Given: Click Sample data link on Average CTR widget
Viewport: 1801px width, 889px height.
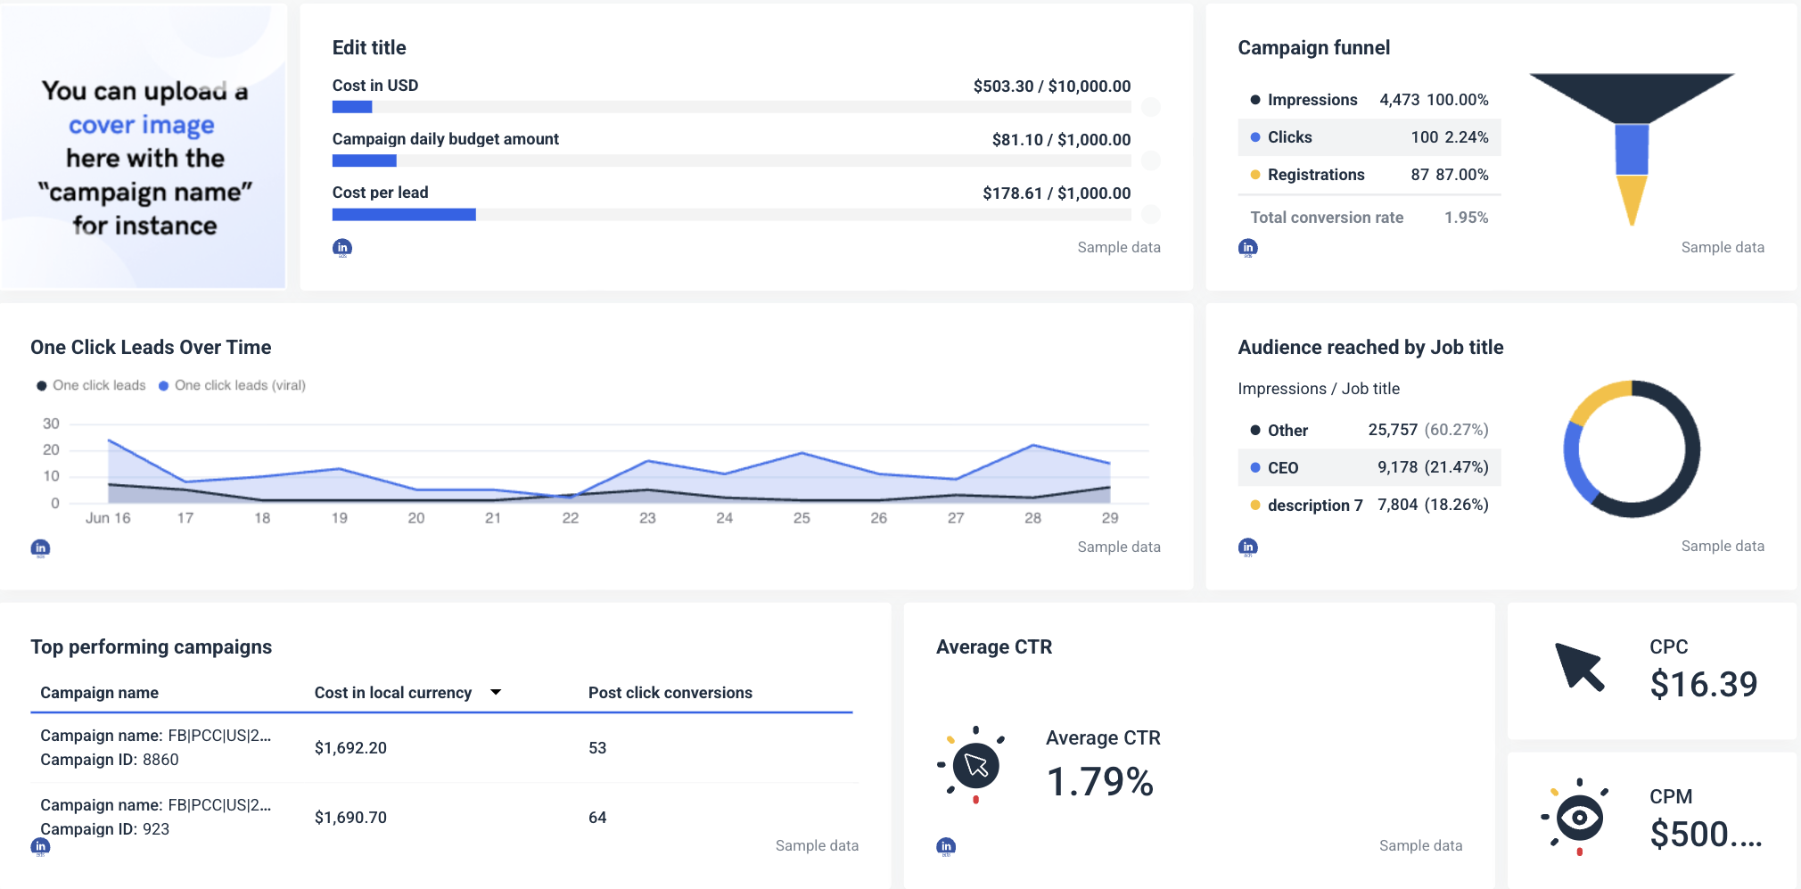Looking at the screenshot, I should click(x=1420, y=844).
